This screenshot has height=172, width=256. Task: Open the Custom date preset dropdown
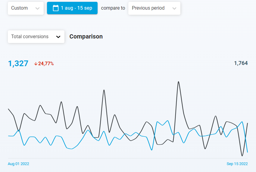(26, 8)
